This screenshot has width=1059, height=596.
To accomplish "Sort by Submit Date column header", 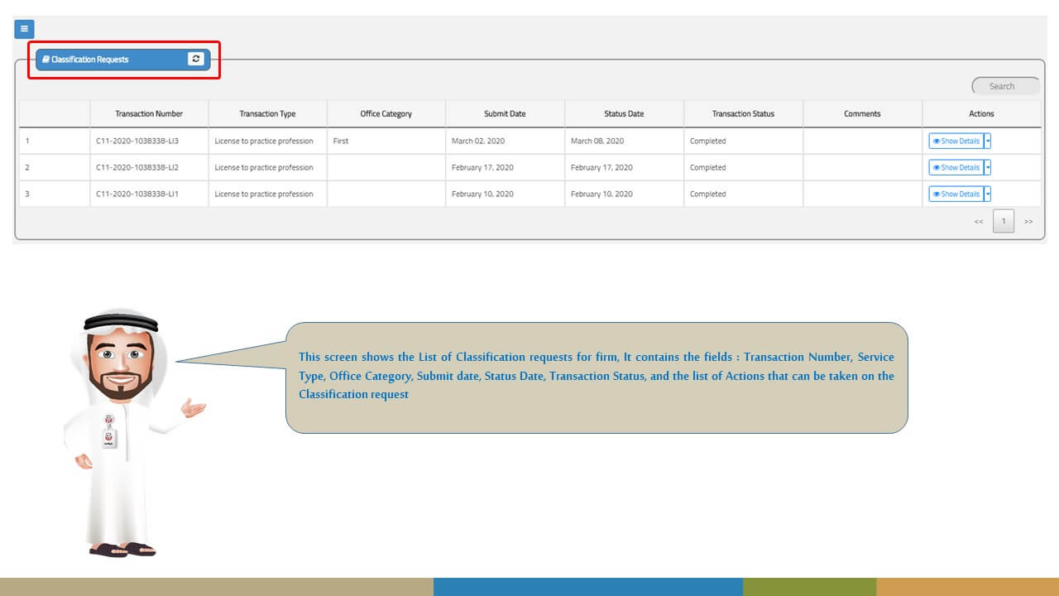I will point(505,114).
